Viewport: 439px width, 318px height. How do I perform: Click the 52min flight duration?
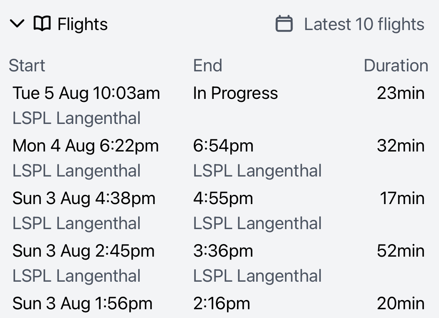tap(401, 251)
